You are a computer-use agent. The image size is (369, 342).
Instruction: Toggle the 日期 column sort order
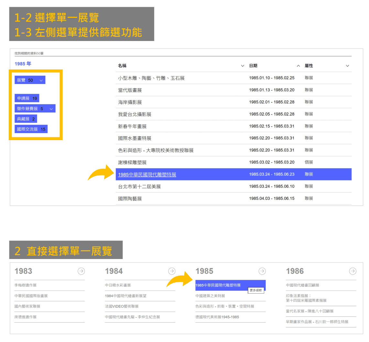(x=298, y=66)
